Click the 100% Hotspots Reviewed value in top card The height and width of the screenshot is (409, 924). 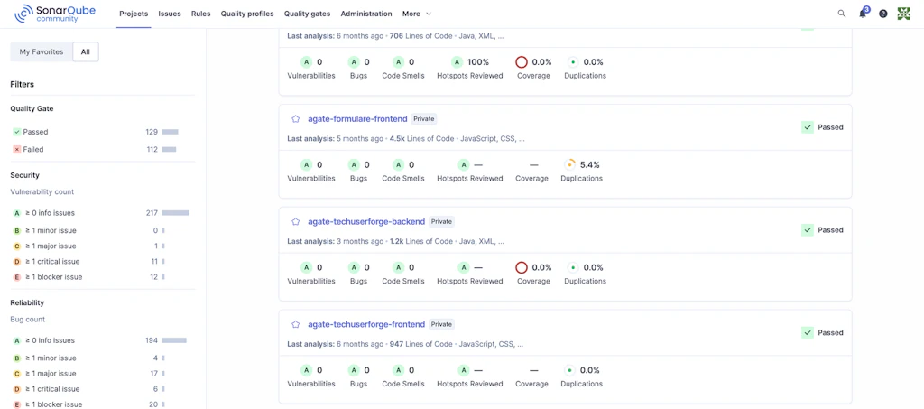(x=478, y=62)
